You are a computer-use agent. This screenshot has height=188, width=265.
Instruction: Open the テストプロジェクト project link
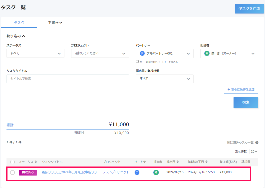[x=116, y=172]
